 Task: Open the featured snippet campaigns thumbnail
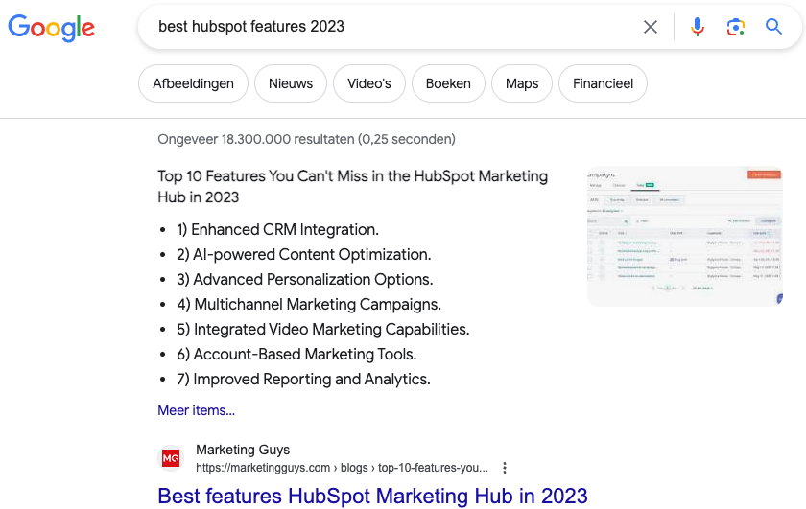685,236
